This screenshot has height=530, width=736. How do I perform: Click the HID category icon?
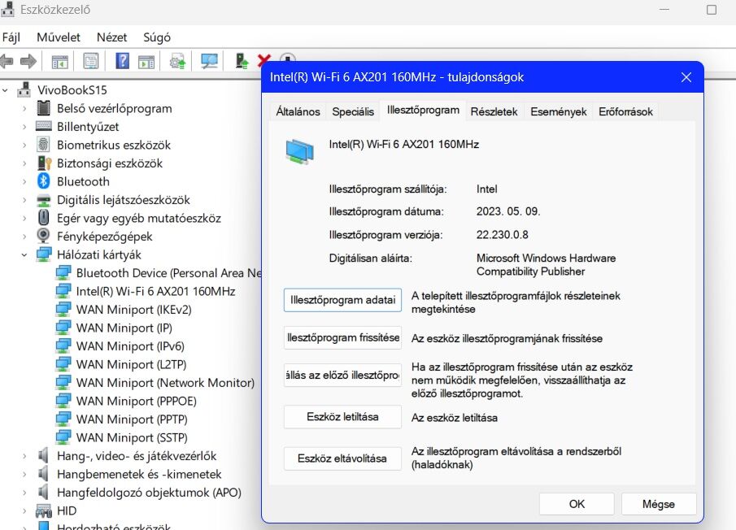coord(44,510)
